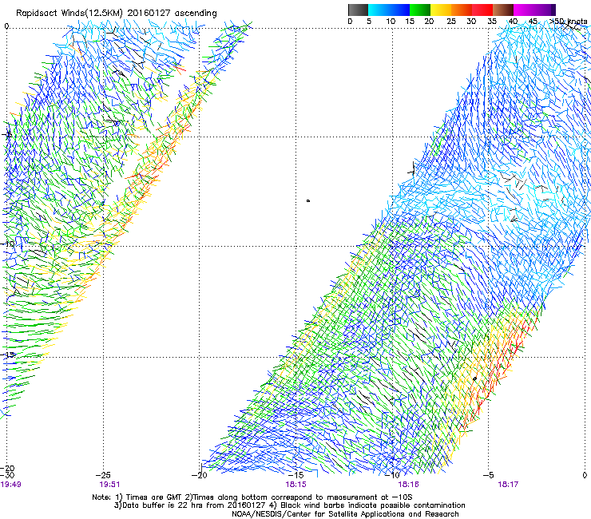This screenshot has width=591, height=519.
Task: Click the purple time stamp '19:49'
Action: (x=10, y=484)
